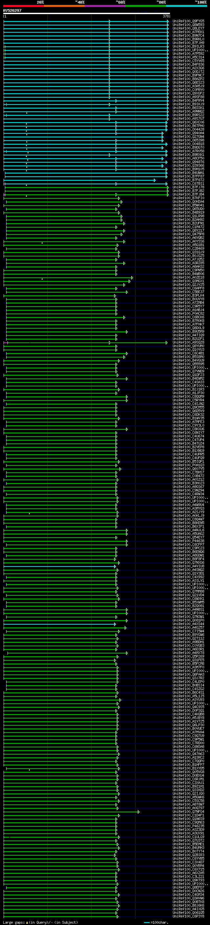The width and height of the screenshot is (210, 925).
Task: Open hit UniRef100_A7PEK1
Action: point(188,32)
